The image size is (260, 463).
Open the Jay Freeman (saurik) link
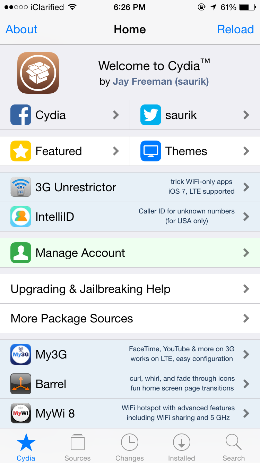coord(161,82)
